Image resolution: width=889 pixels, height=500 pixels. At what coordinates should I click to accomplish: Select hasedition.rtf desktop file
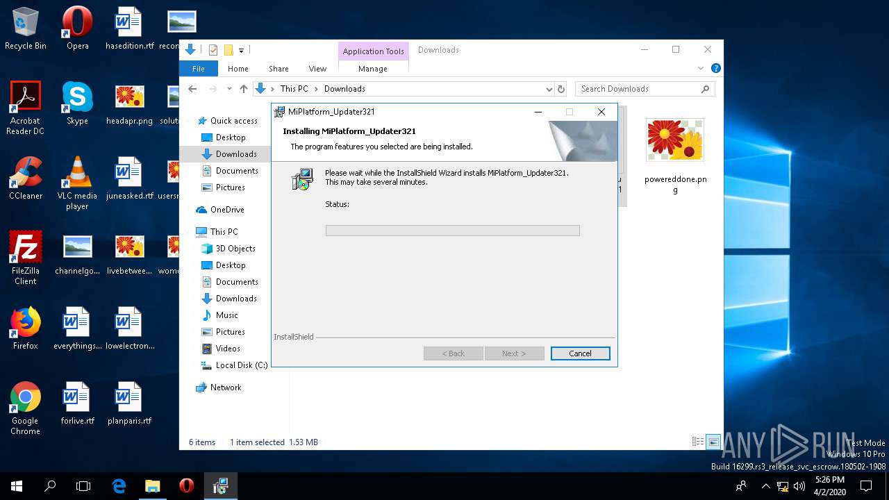click(x=129, y=28)
